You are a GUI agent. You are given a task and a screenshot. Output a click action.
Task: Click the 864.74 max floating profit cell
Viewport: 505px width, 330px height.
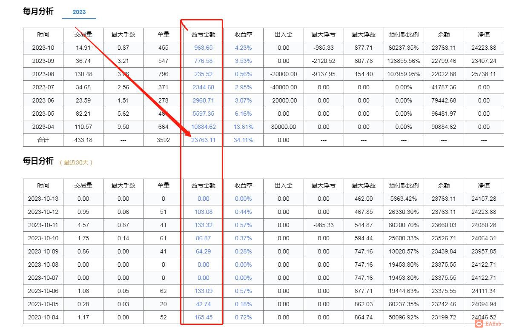point(364,318)
